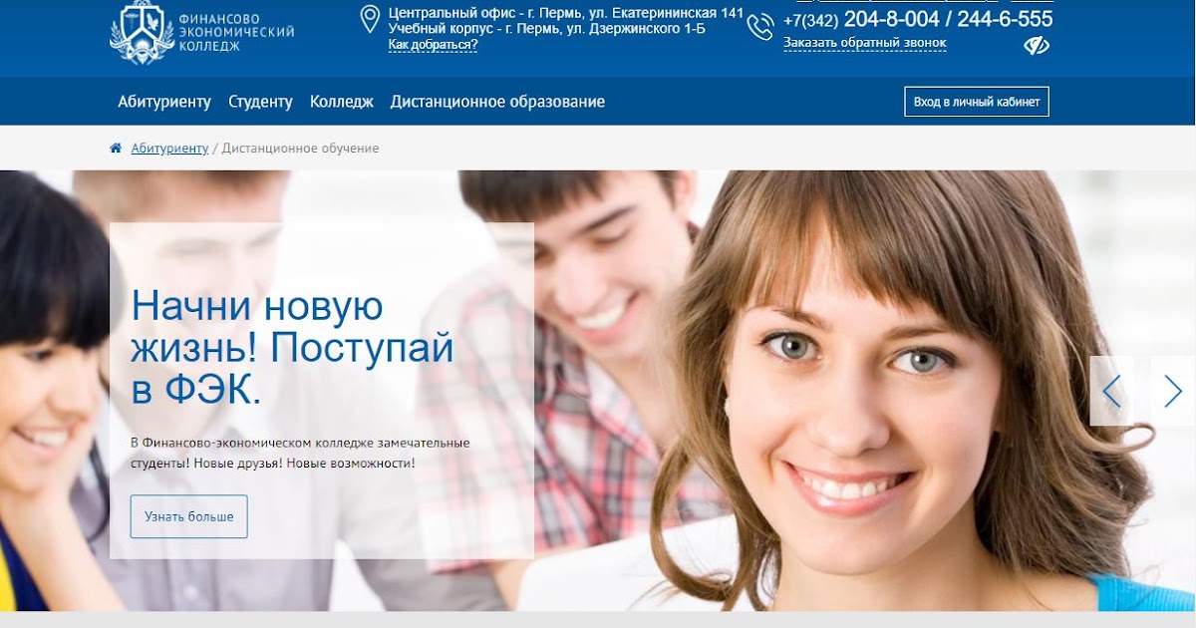This screenshot has height=628, width=1196.
Task: Click Вход в личный кабинет button
Action: (x=977, y=102)
